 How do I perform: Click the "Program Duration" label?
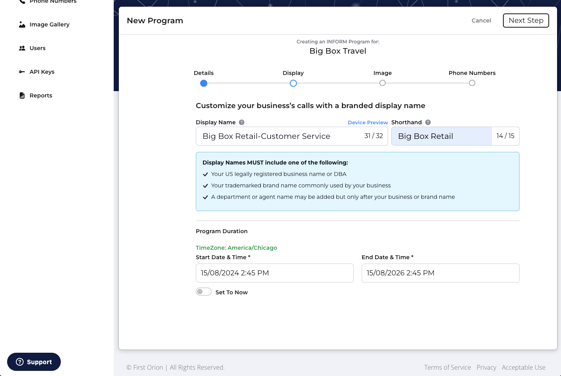pos(221,231)
